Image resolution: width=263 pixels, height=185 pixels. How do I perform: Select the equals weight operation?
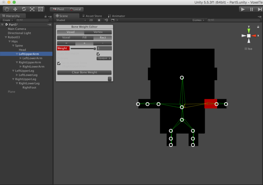point(66,43)
